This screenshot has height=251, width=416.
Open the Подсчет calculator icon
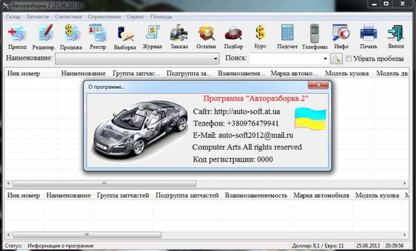click(x=287, y=33)
